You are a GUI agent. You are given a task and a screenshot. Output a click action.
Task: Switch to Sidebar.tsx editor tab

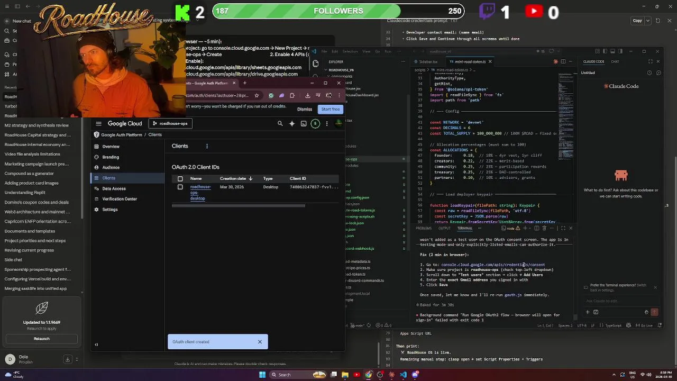[428, 61]
